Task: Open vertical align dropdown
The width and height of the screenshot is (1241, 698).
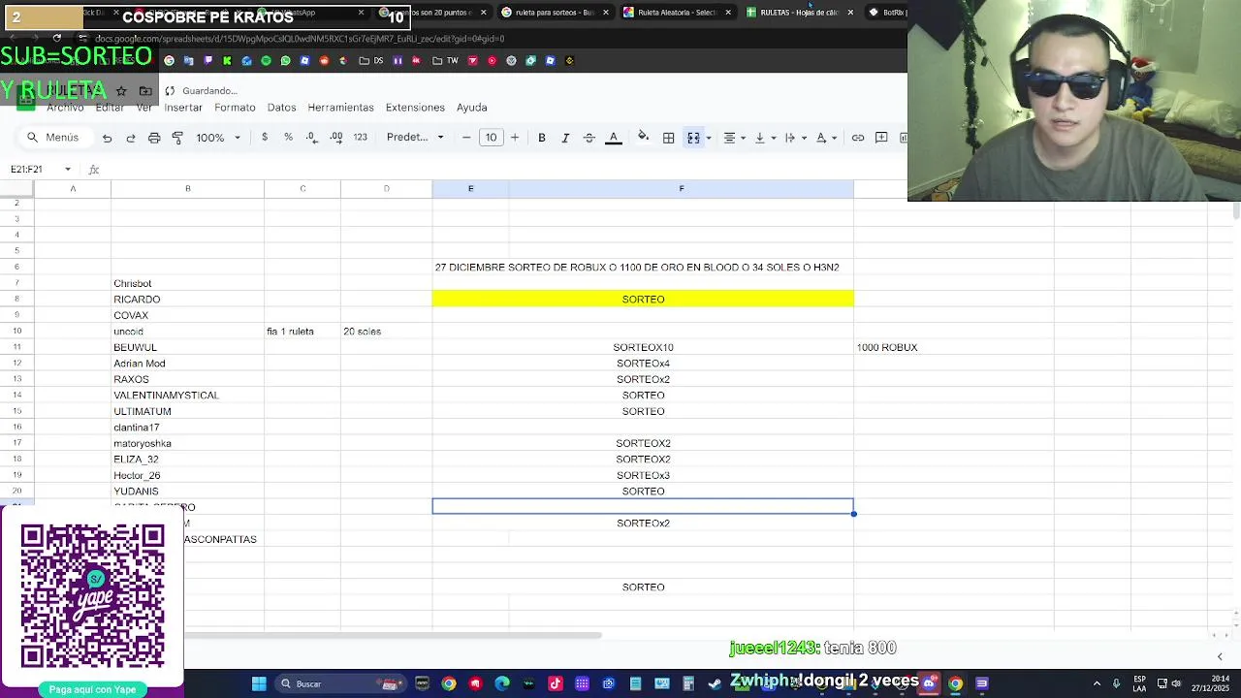Action: pyautogui.click(x=764, y=138)
